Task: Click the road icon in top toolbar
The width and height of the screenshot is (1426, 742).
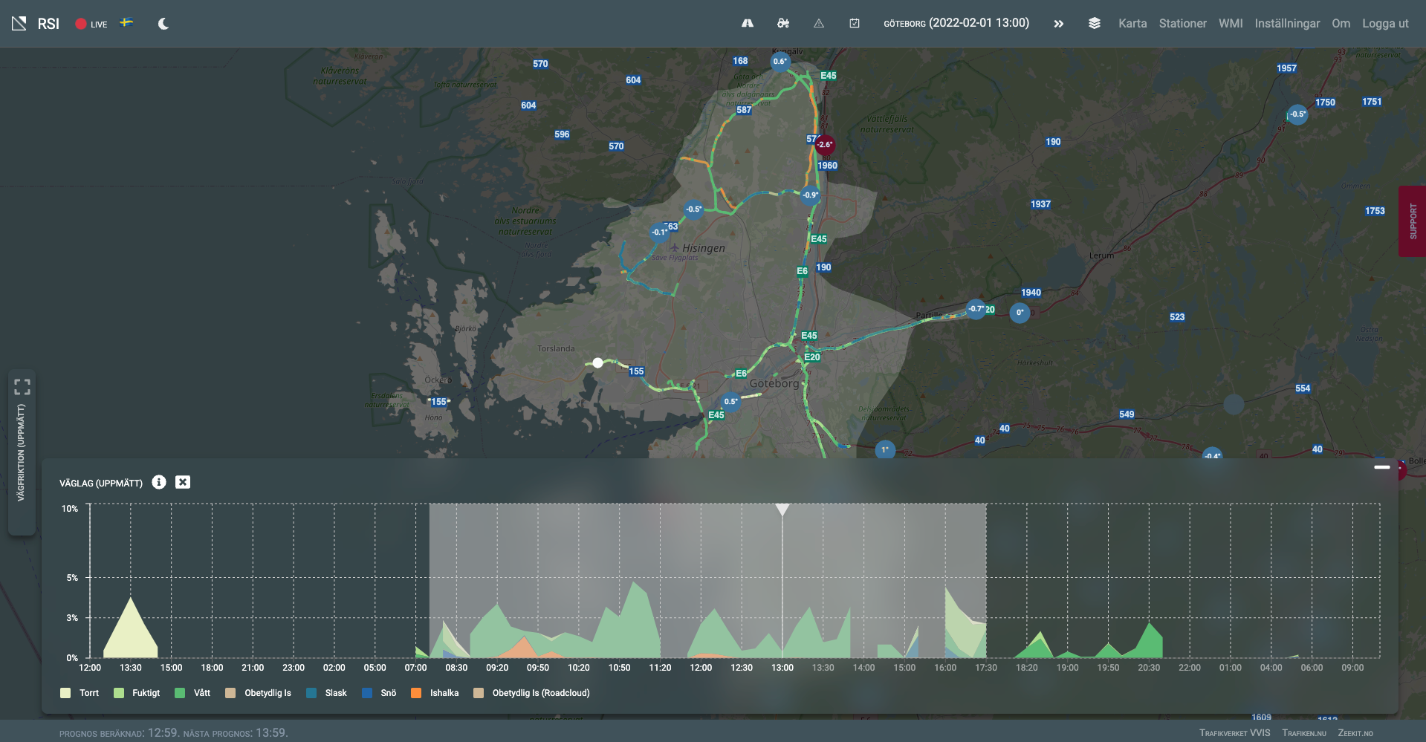Action: (x=748, y=24)
